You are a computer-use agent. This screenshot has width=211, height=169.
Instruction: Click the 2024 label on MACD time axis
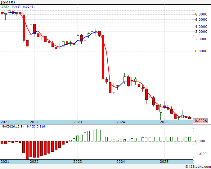click(x=121, y=162)
